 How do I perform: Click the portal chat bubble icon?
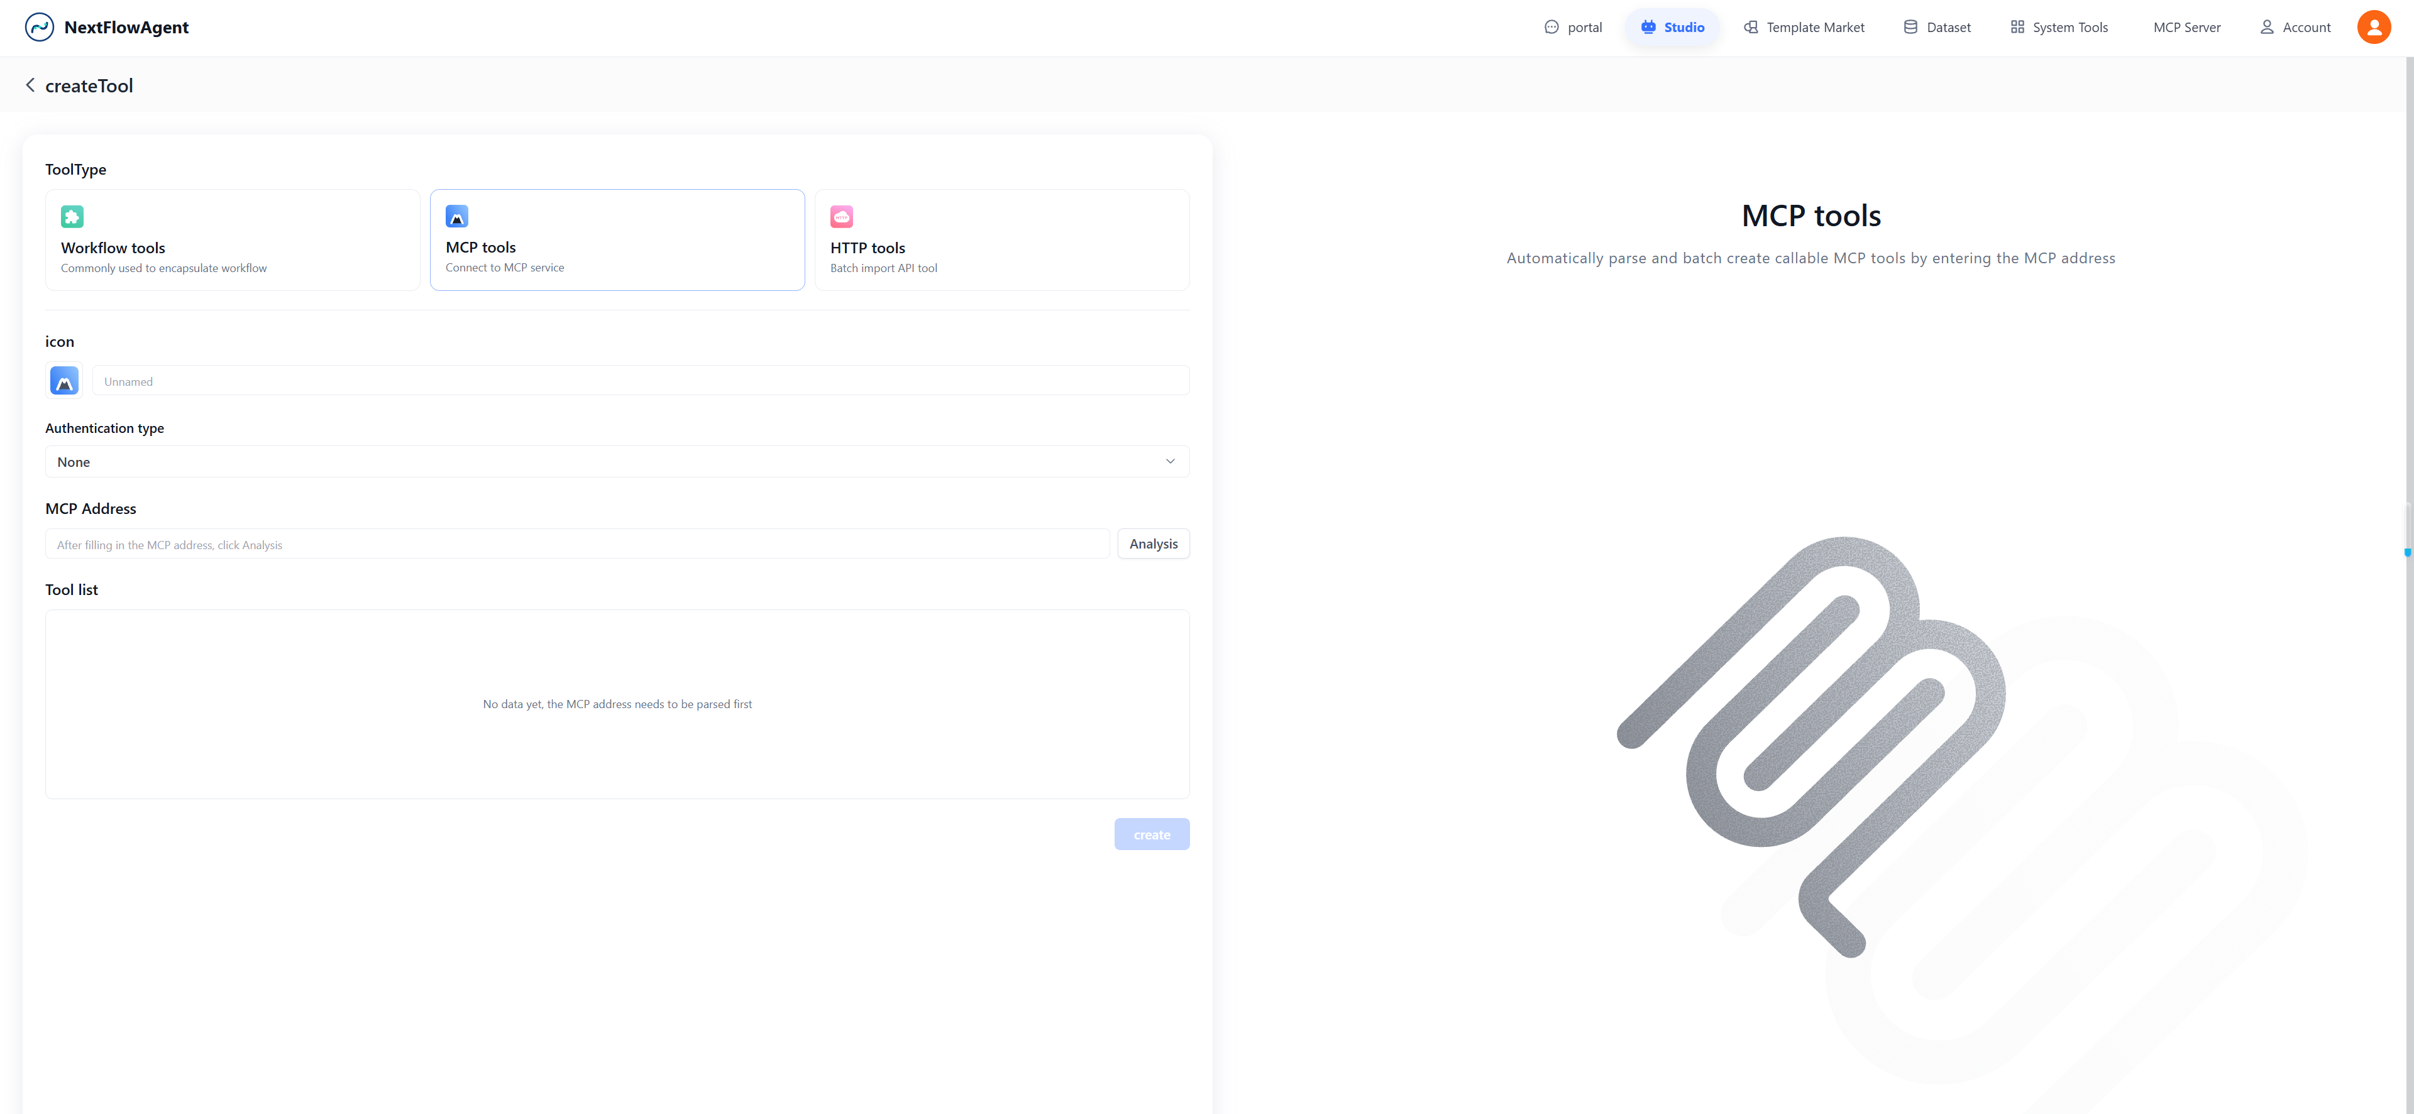[x=1551, y=27]
